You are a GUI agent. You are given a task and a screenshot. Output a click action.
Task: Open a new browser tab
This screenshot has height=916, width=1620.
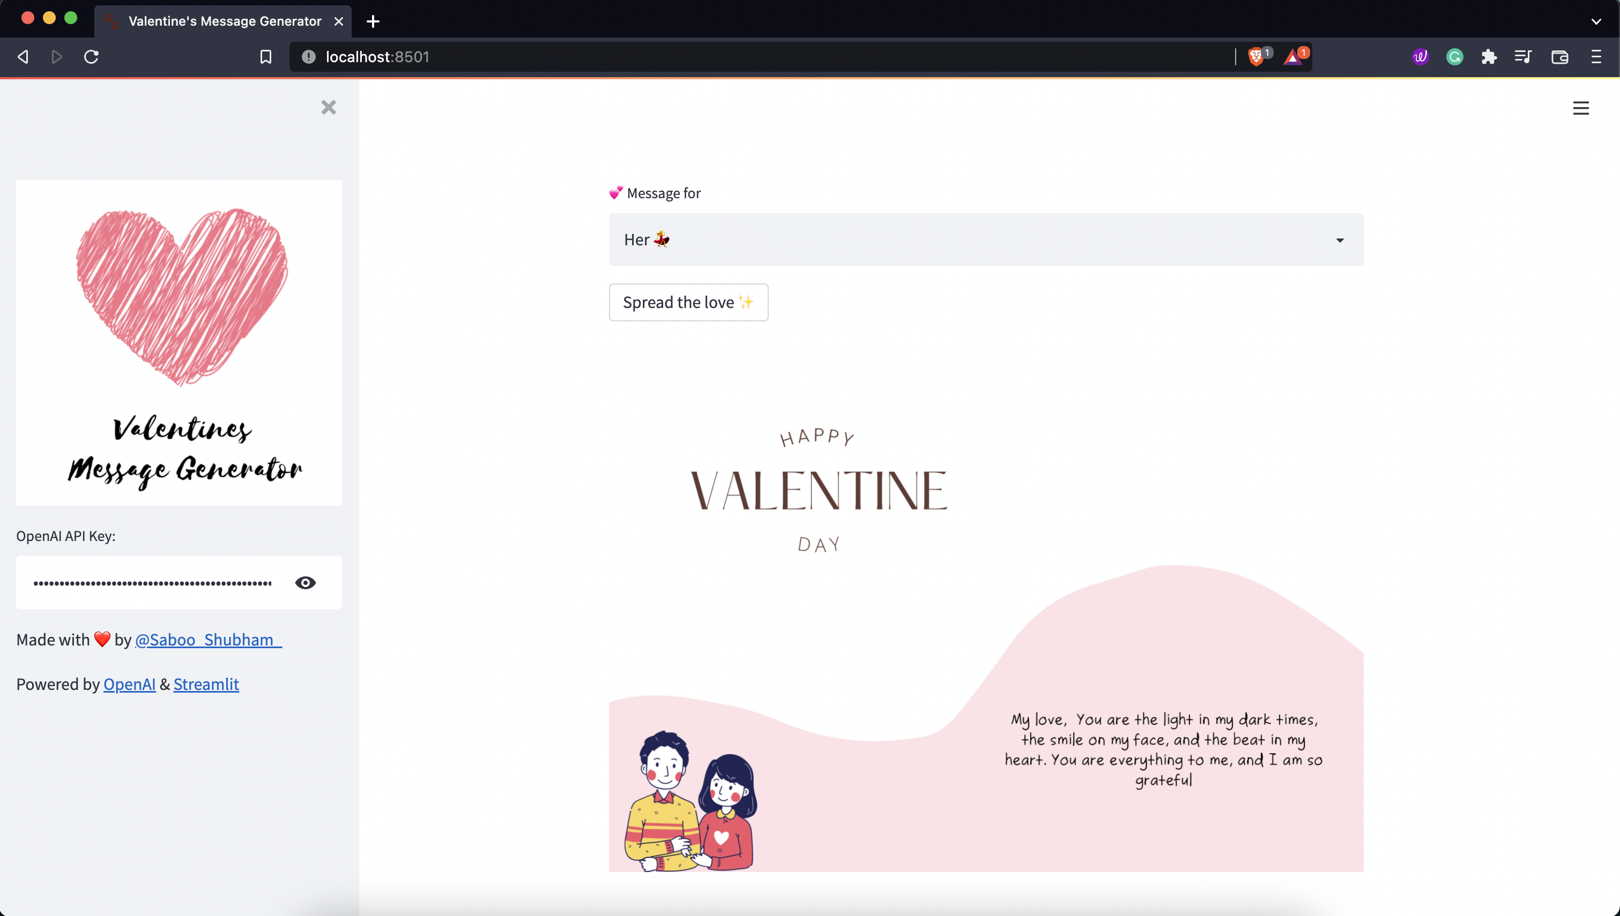(x=373, y=21)
